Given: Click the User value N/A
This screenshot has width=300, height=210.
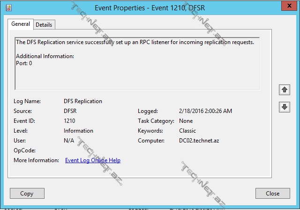Looking at the screenshot, I should [x=69, y=141].
